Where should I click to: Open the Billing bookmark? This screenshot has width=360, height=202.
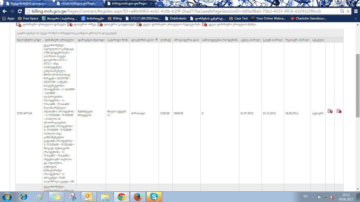pyautogui.click(x=115, y=18)
